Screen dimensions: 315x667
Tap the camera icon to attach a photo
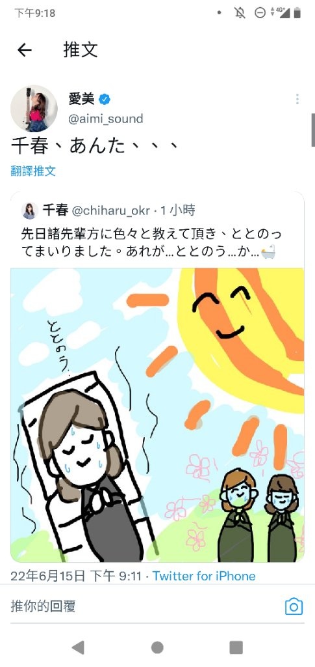click(294, 606)
